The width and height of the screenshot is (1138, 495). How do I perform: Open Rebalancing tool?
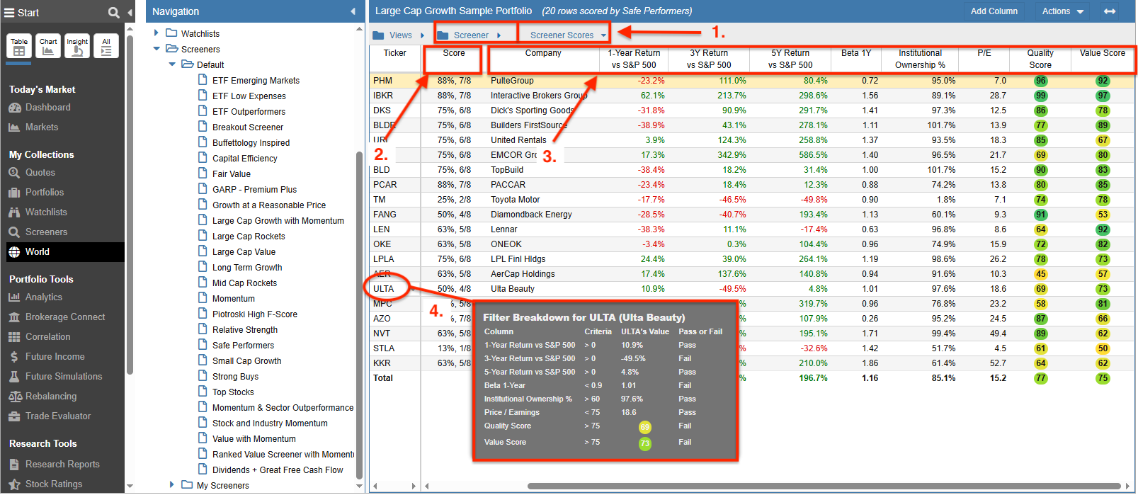tap(50, 397)
